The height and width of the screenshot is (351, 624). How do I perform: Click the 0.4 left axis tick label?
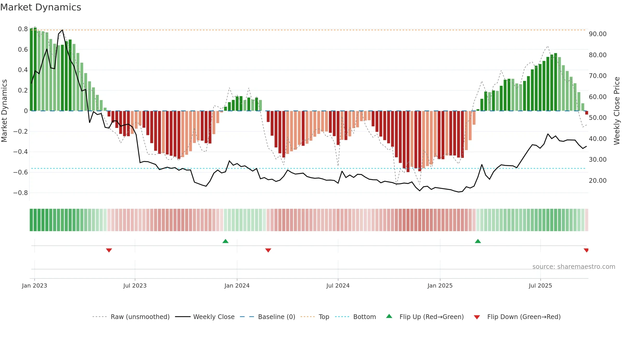click(x=23, y=70)
